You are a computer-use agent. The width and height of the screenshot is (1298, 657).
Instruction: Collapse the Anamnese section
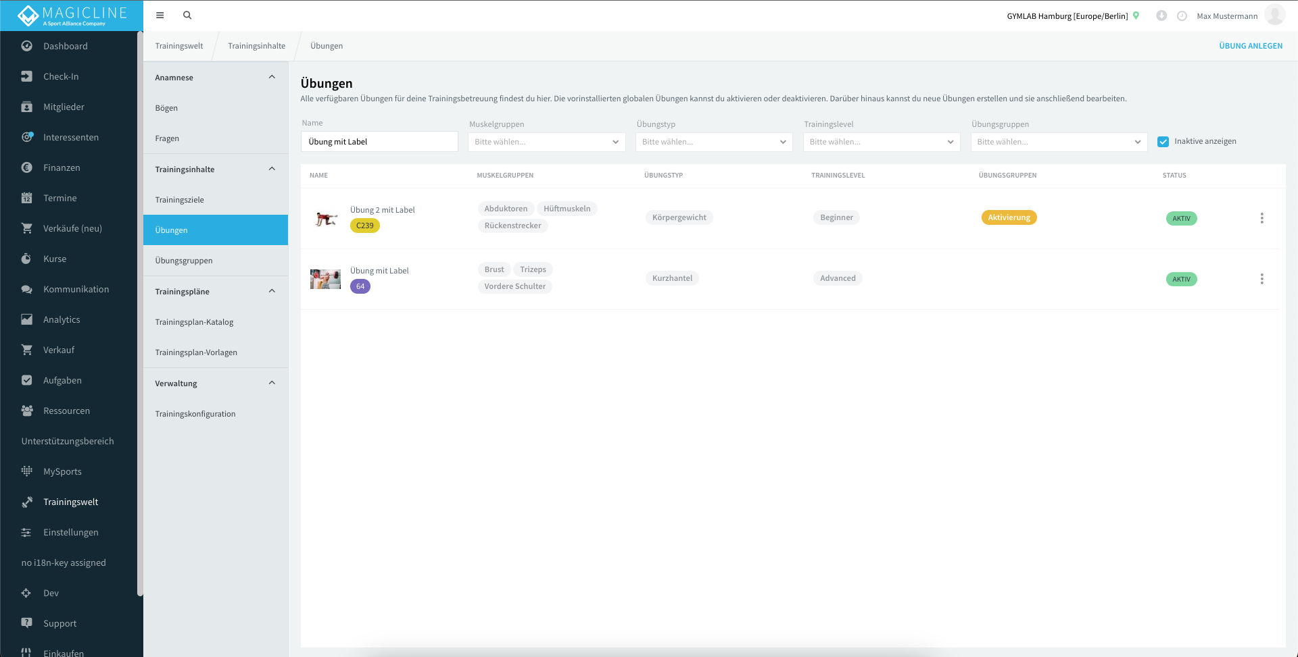[272, 77]
